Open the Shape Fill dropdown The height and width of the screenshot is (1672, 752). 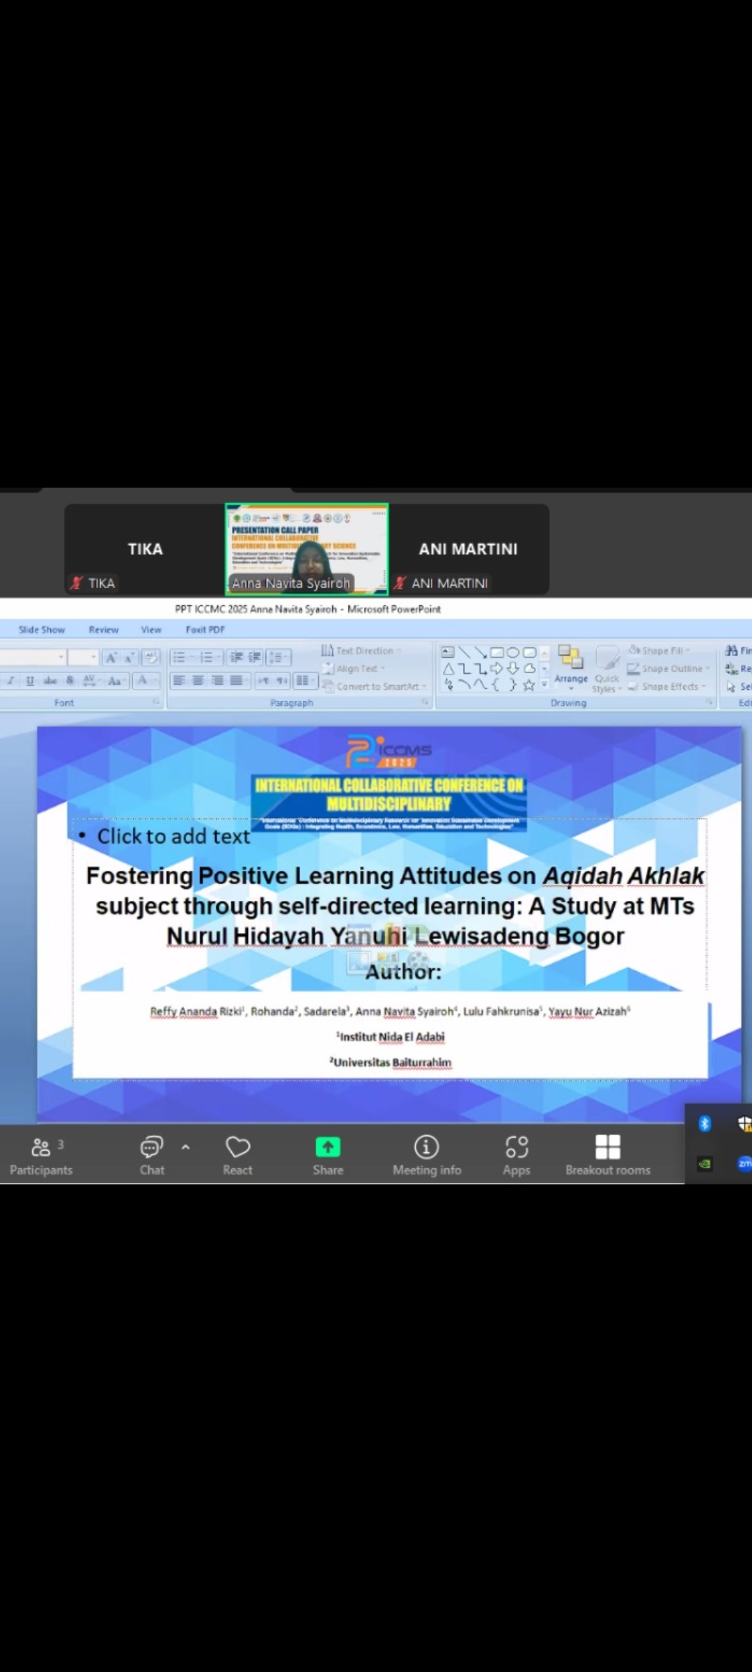point(659,651)
